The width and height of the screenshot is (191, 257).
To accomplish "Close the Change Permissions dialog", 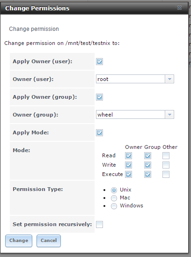I will click(x=179, y=7).
